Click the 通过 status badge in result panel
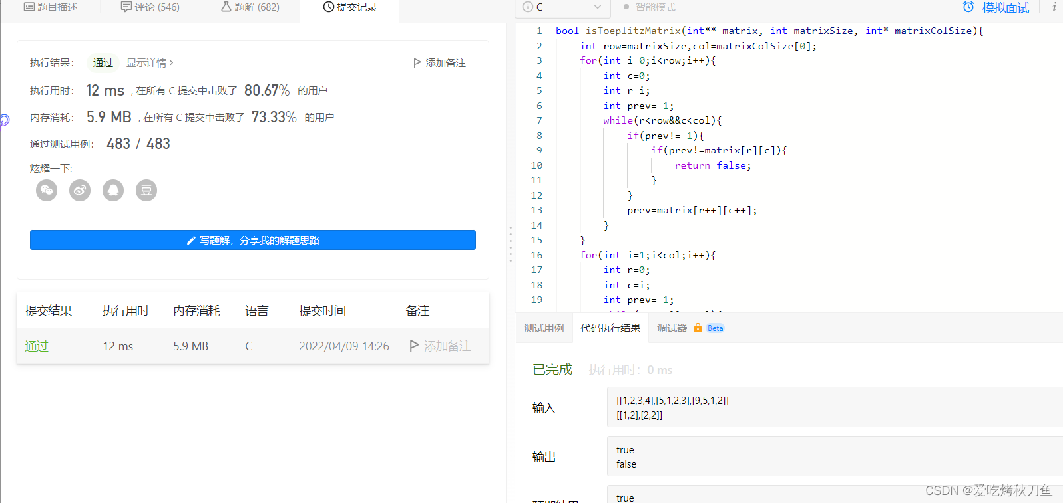The image size is (1063, 503). 103,63
